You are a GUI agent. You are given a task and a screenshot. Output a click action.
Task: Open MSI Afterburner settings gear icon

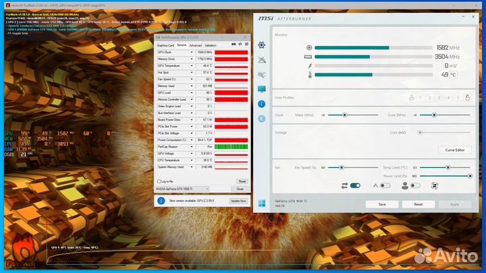262,44
